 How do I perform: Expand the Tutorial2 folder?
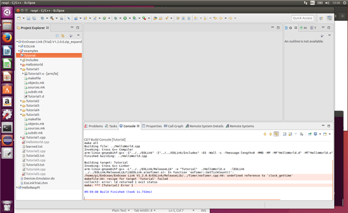point(21,101)
